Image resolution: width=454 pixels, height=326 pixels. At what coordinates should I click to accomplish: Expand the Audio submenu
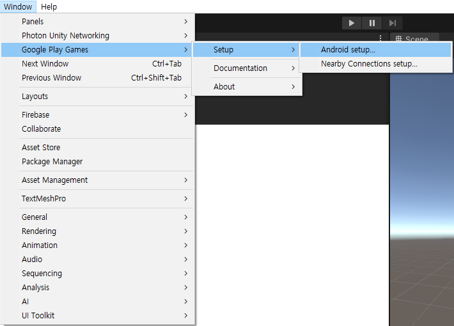click(98, 259)
